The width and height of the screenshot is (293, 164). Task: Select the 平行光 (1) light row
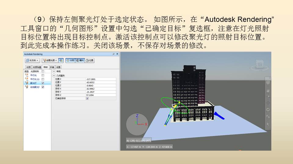[x=37, y=79]
